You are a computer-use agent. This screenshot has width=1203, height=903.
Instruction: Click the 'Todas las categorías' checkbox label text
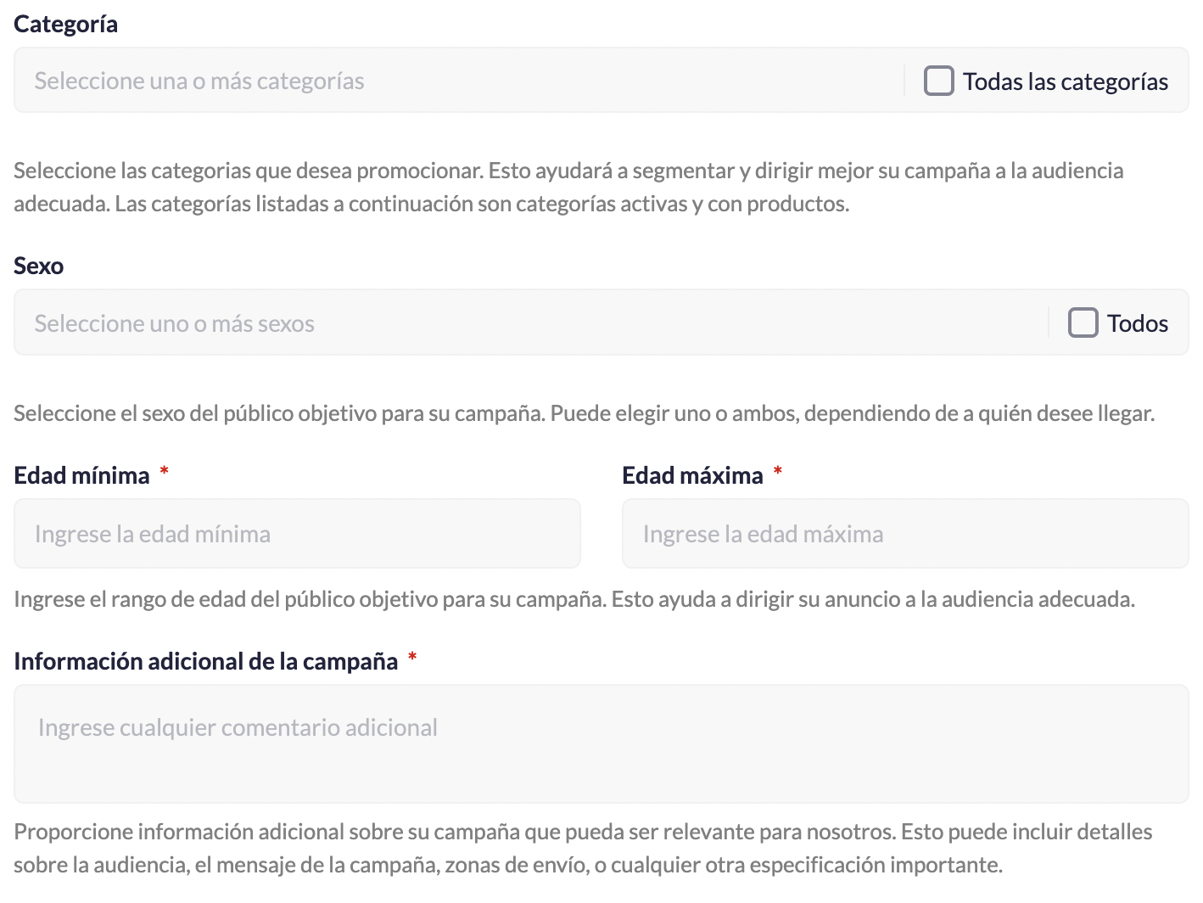[1065, 81]
